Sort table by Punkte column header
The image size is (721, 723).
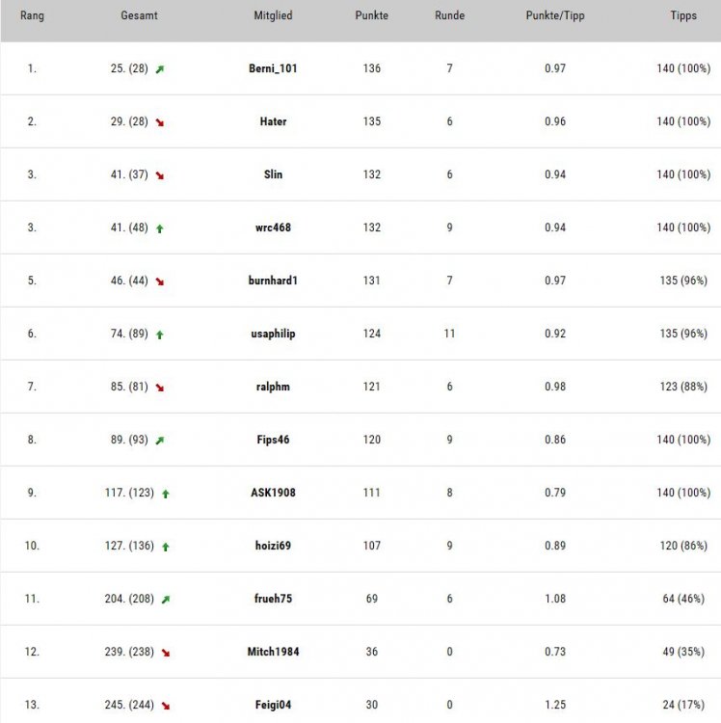pos(371,15)
